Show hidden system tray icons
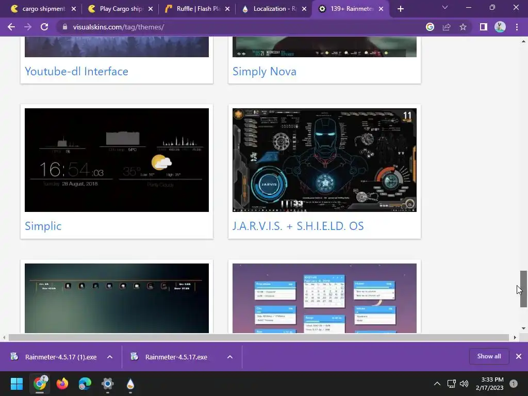The width and height of the screenshot is (528, 396). click(x=437, y=384)
